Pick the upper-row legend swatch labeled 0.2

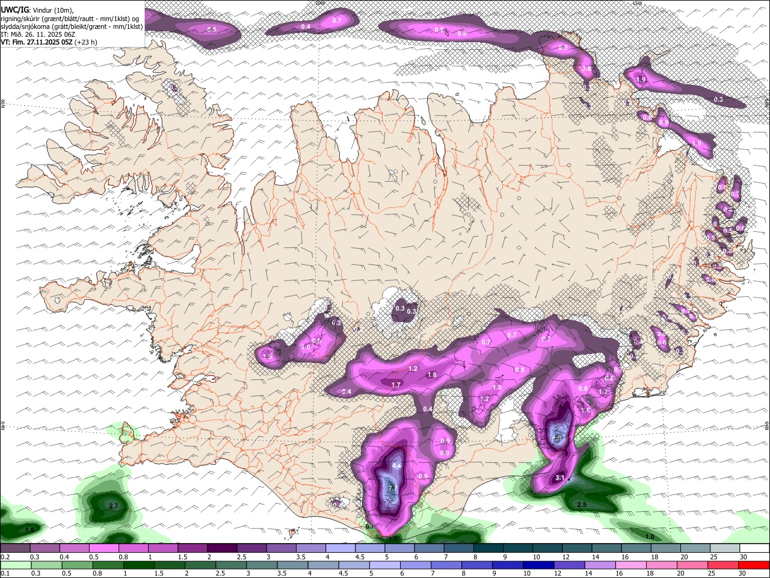(16, 548)
